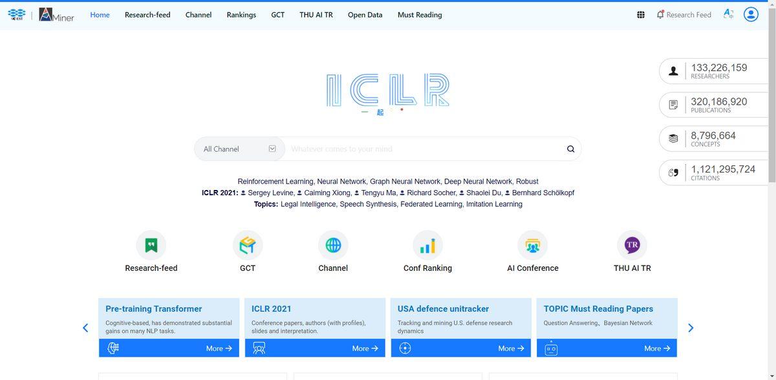Viewport: 776px width, 380px height.
Task: Click the 1,121,295,724 citations count
Action: coord(723,169)
